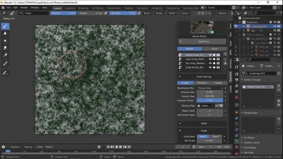Viewport: 283px width, 159px height.
Task: Select the Draw weight paint tool
Action: (x=5, y=26)
